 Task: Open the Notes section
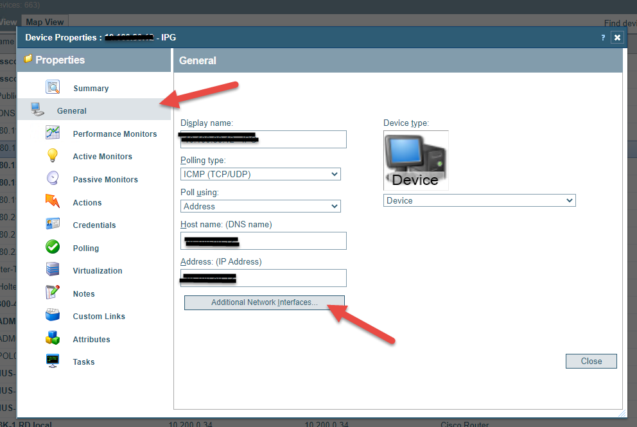pyautogui.click(x=83, y=293)
